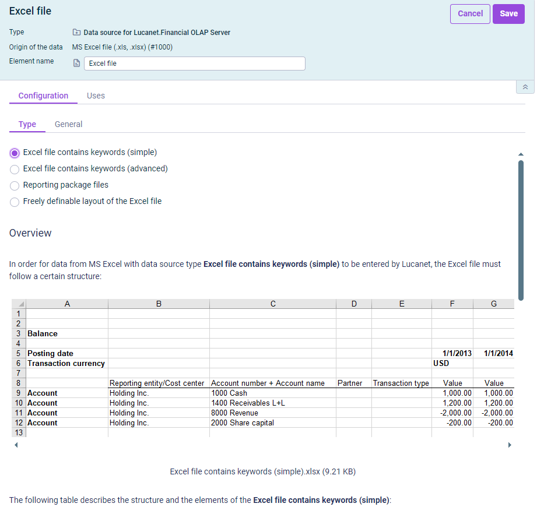Click the Overview heading
The height and width of the screenshot is (514, 537).
(30, 233)
